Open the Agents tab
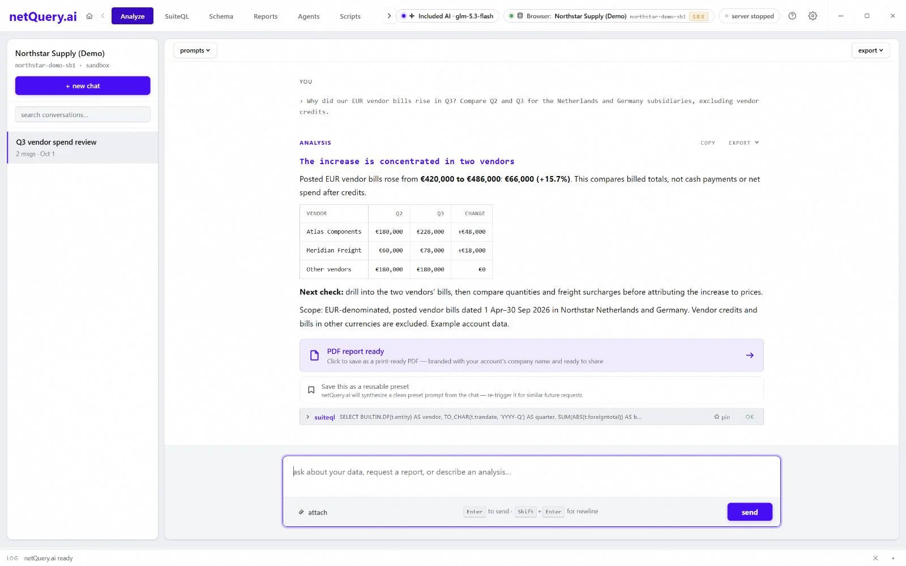 click(x=309, y=16)
